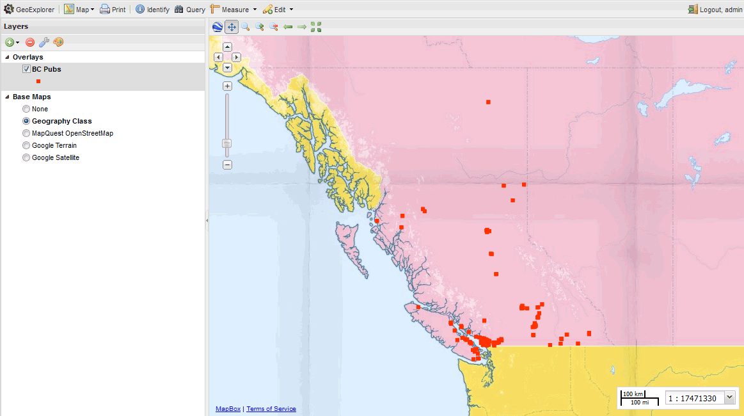Select Google Satellite base map
Image resolution: width=744 pixels, height=416 pixels.
click(x=26, y=157)
